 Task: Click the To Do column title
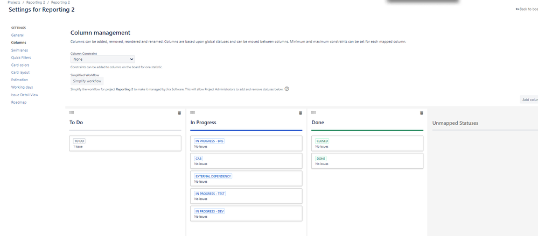pos(76,122)
